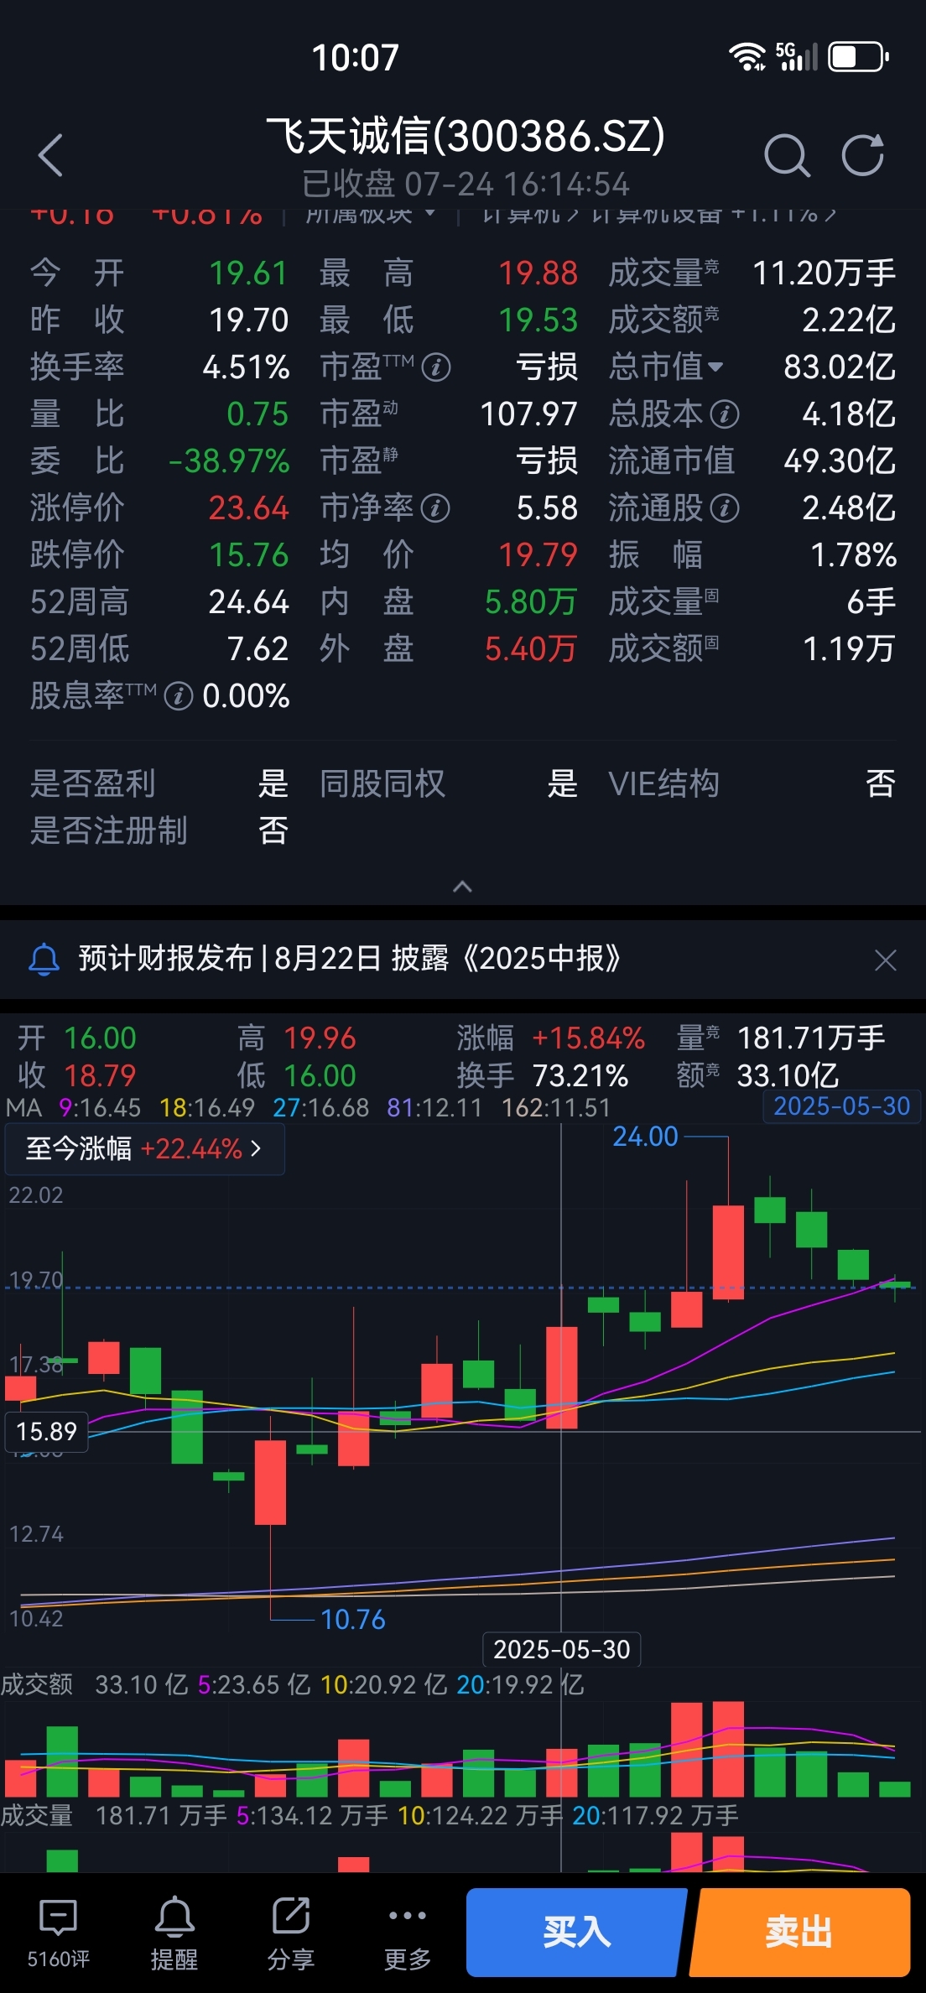The width and height of the screenshot is (926, 1993).
Task: Show info for 市盈TTM
Action: coord(436,367)
